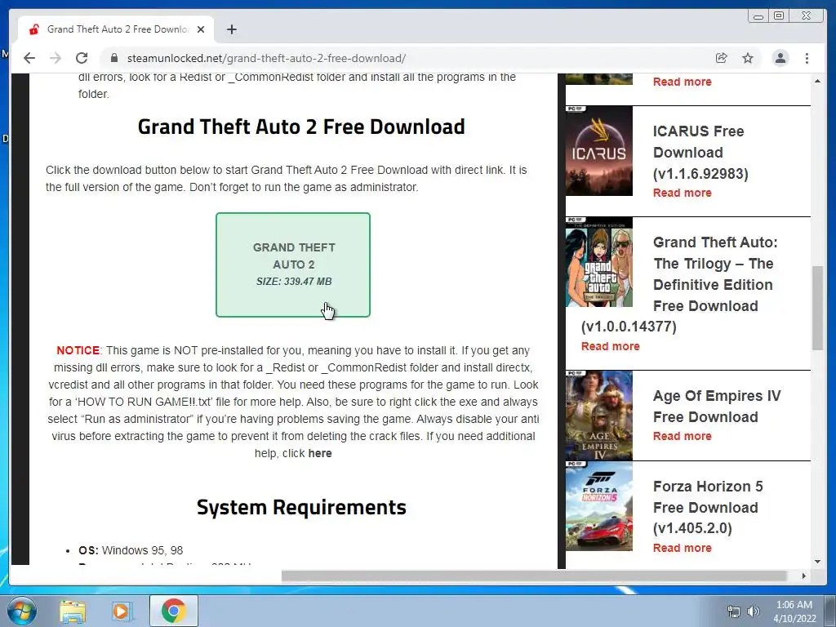836x627 pixels.
Task: Click the horizontal scrollbar right arrow
Action: click(803, 576)
